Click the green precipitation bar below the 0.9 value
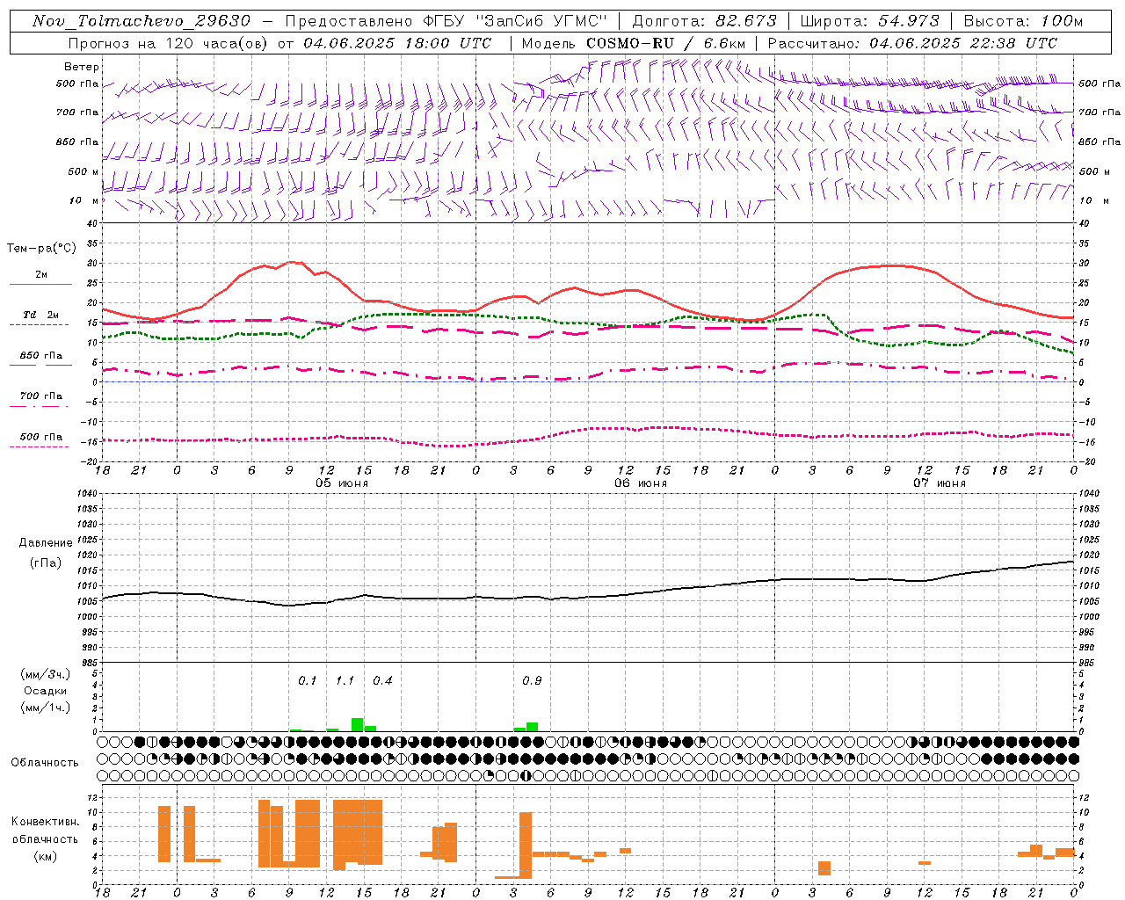1125x900 pixels. (532, 727)
